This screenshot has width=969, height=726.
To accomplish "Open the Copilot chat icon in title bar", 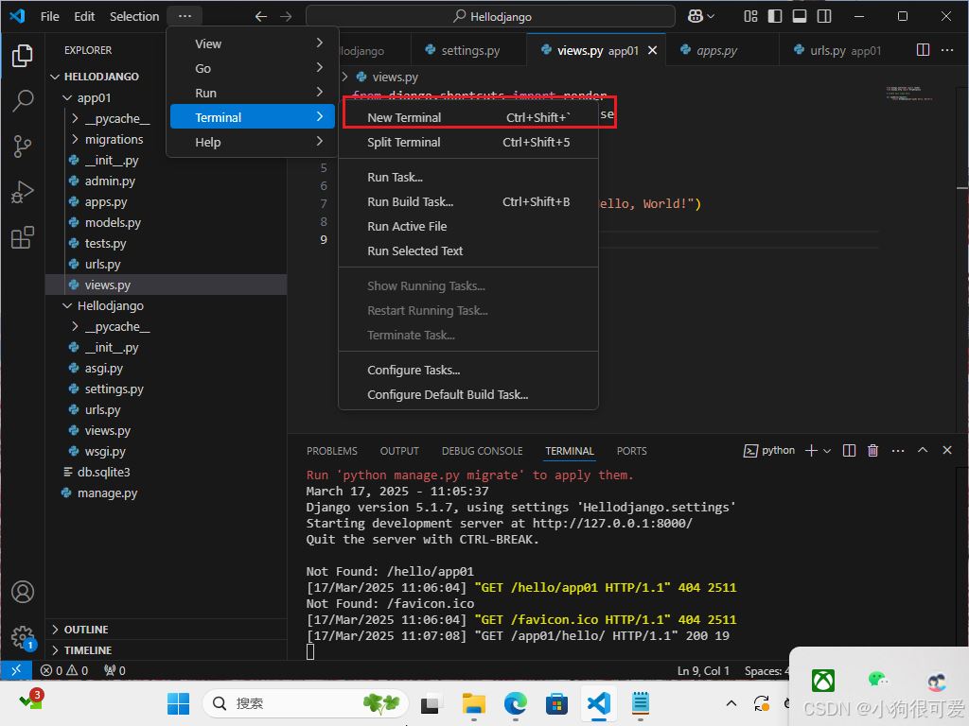I will (x=696, y=17).
